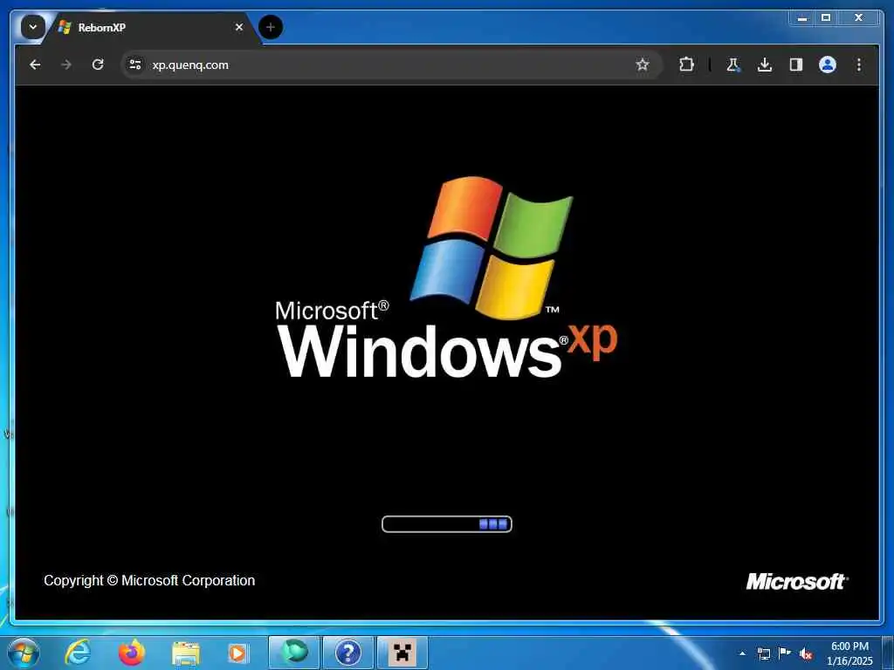Screen dimensions: 894x670
Task: Click the muted volume tray icon
Action: [x=806, y=653]
